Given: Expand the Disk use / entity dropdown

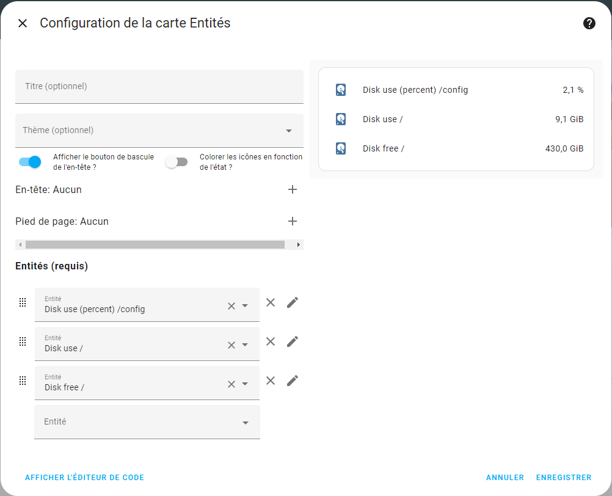Looking at the screenshot, I should [x=245, y=345].
